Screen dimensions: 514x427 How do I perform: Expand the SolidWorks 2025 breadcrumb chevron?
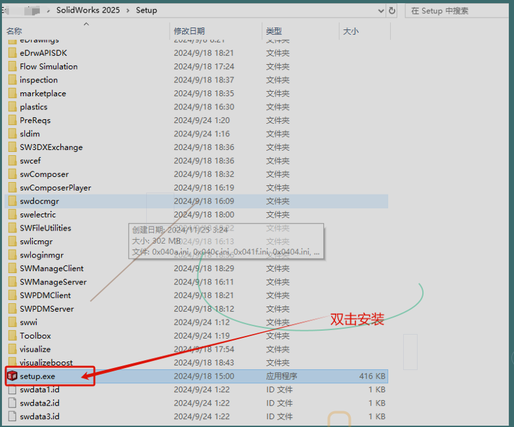[x=128, y=10]
